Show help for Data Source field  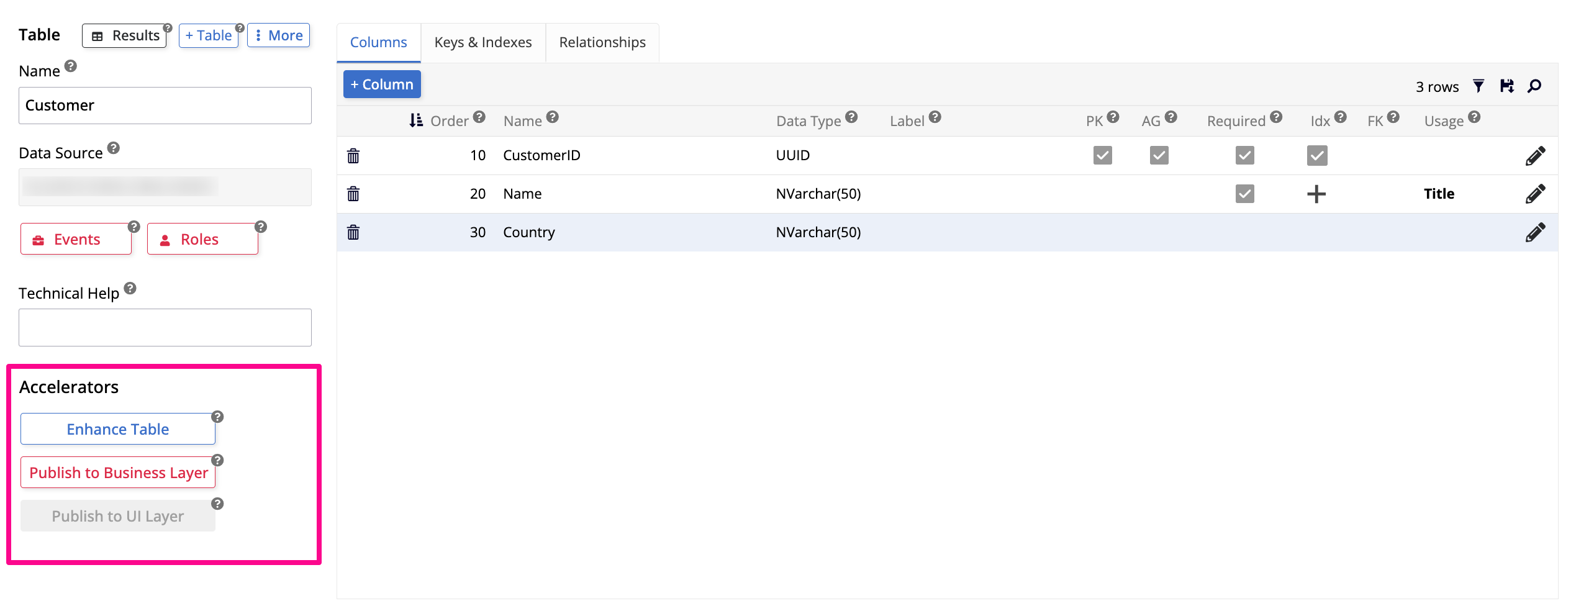113,148
